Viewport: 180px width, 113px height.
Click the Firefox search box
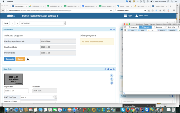(x=130, y=11)
